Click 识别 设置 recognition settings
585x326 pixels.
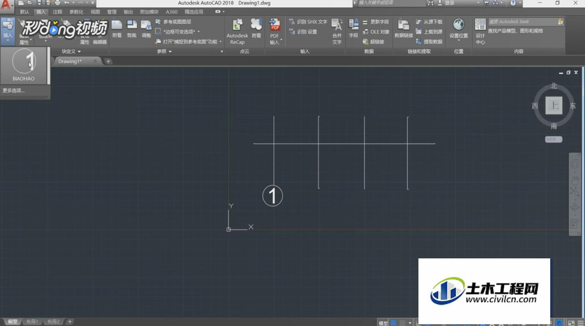(x=303, y=32)
